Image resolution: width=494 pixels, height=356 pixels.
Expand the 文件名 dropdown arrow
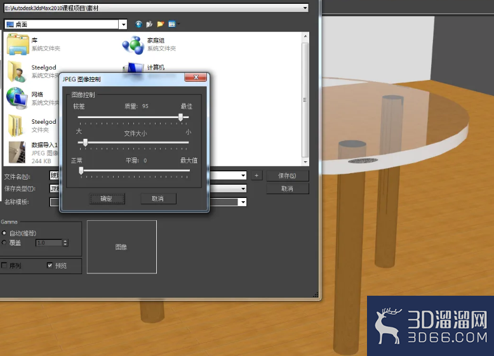[243, 176]
